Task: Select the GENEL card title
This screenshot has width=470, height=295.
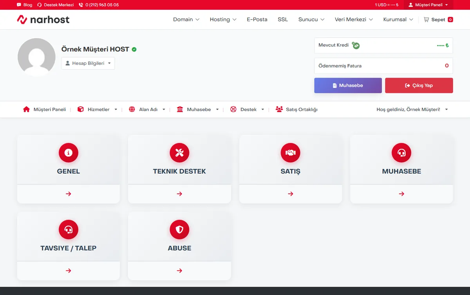Action: coord(69,171)
